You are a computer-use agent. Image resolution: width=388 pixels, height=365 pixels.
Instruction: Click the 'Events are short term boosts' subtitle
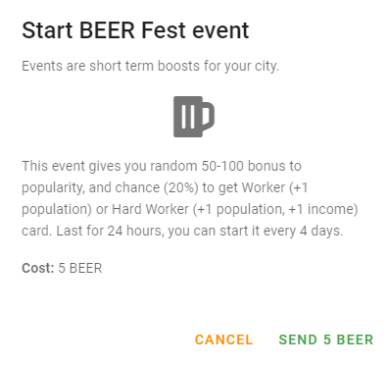tap(150, 66)
